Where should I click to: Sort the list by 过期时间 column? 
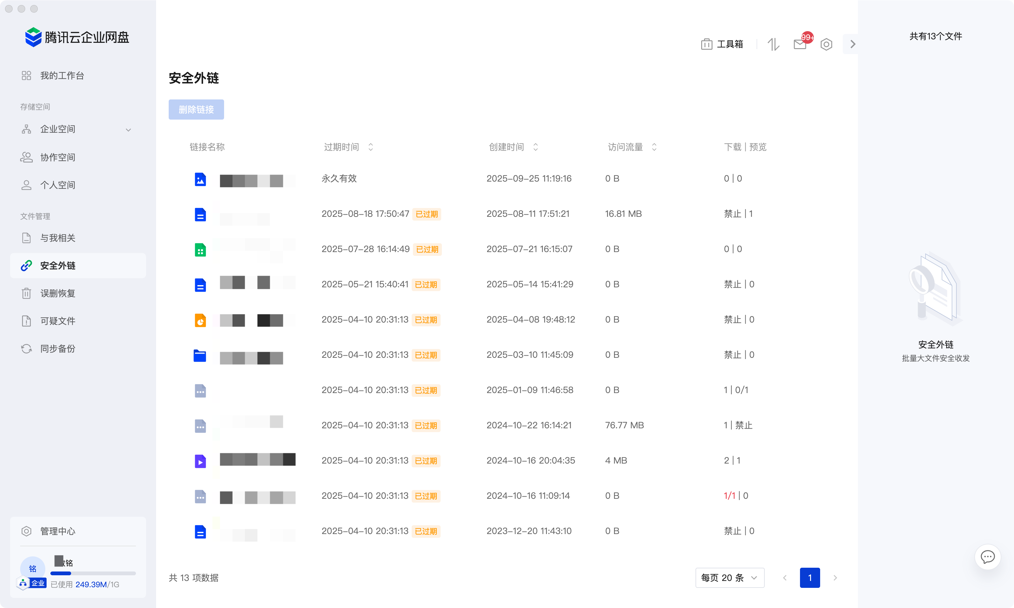[370, 147]
